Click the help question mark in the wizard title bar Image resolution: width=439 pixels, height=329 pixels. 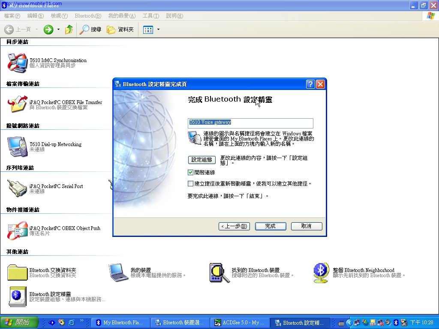pyautogui.click(x=310, y=84)
